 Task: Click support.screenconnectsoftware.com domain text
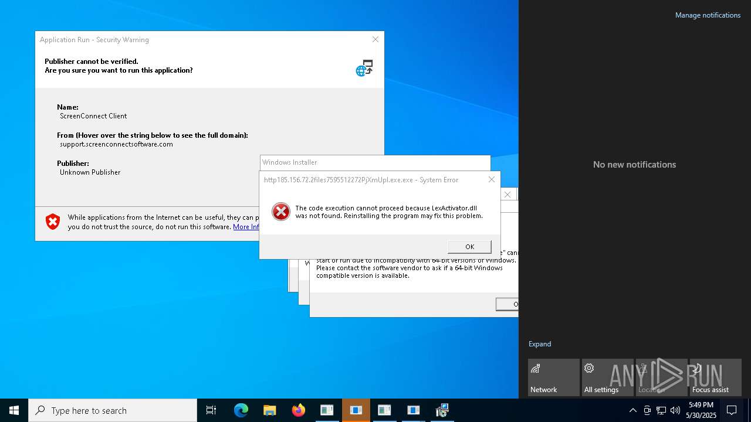tap(116, 144)
